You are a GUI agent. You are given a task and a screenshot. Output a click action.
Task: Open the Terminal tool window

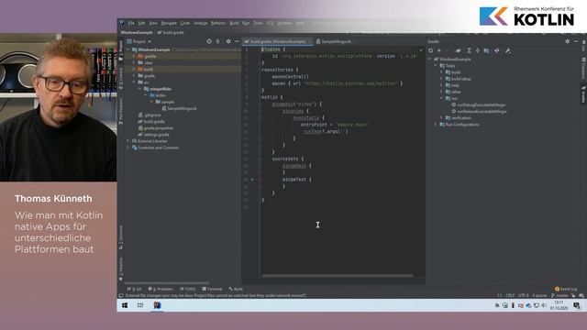click(212, 289)
